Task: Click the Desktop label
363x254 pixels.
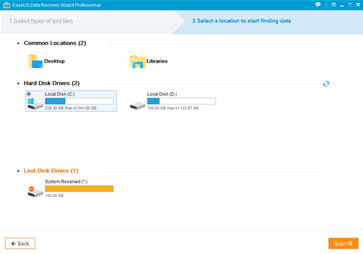Action: tap(55, 61)
